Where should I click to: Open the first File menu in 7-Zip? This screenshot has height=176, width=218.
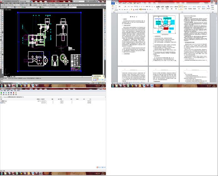pyautogui.click(x=2, y=90)
